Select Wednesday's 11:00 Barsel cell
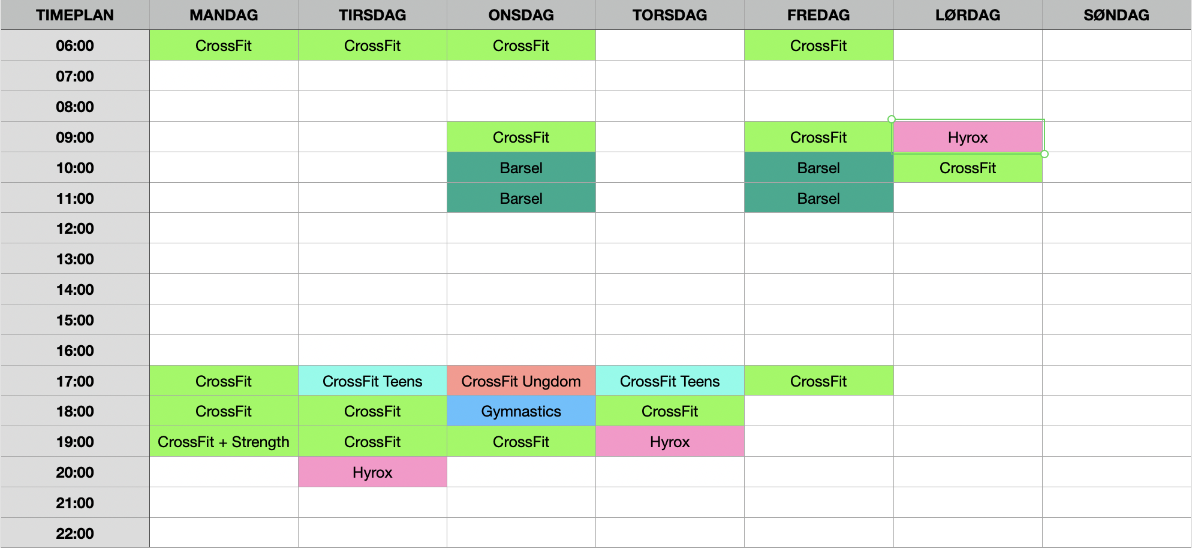The image size is (1192, 549). point(521,198)
